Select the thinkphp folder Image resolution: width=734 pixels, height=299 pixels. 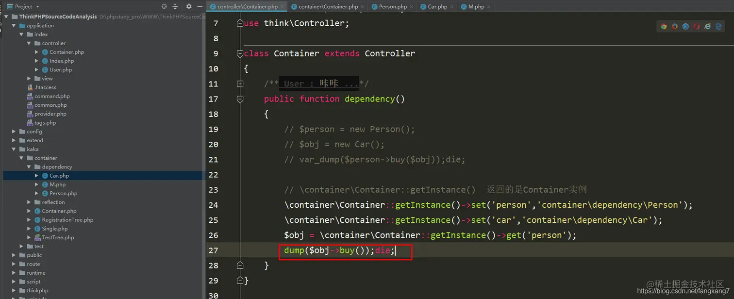[x=37, y=290]
